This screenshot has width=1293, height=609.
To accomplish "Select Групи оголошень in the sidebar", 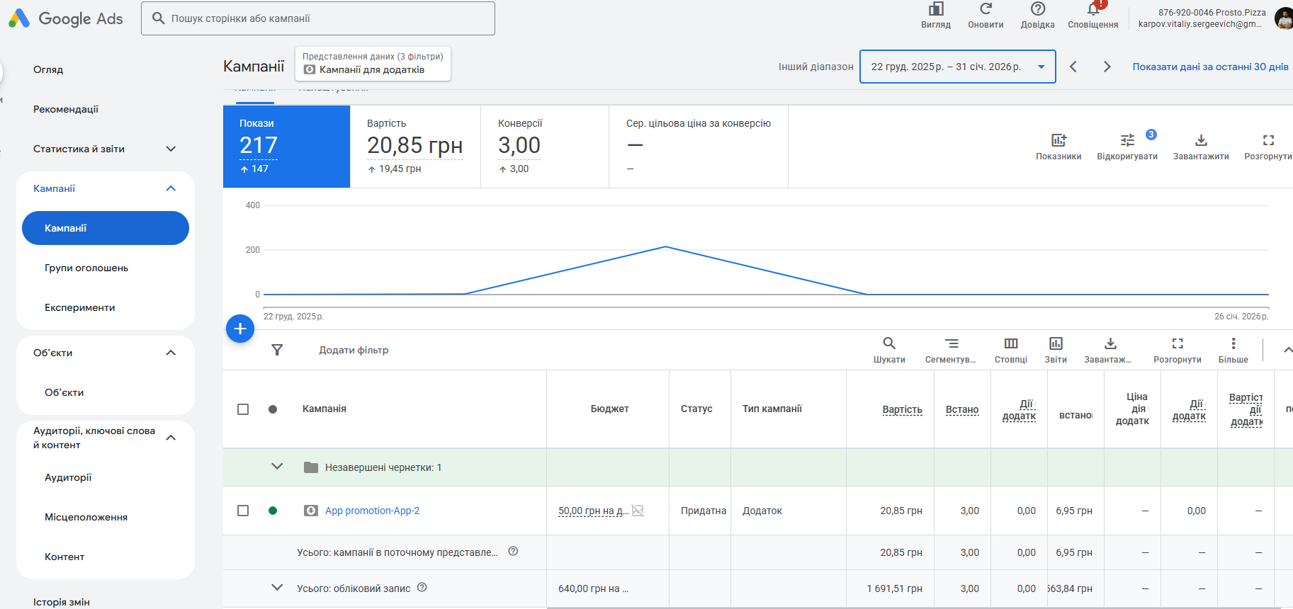I will (x=86, y=268).
